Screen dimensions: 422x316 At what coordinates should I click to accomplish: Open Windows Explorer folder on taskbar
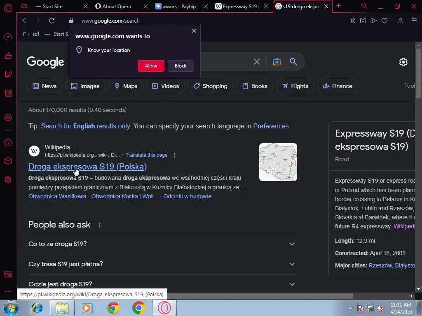point(62,308)
